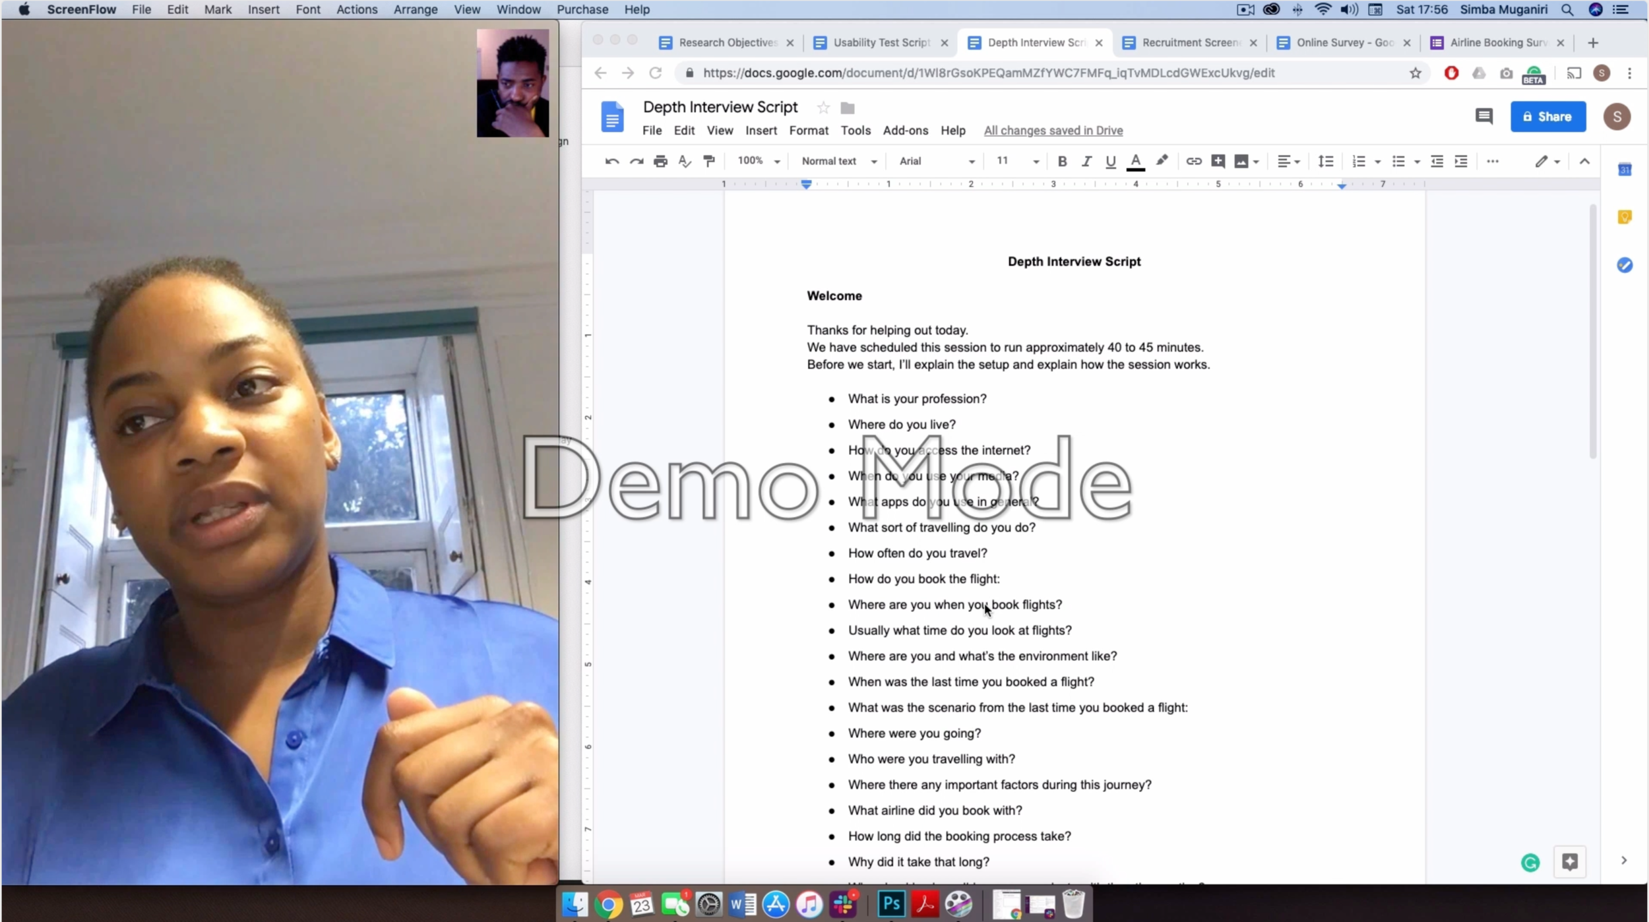This screenshot has width=1649, height=922.
Task: Open the Keep notes side panel icon
Action: pyautogui.click(x=1624, y=217)
